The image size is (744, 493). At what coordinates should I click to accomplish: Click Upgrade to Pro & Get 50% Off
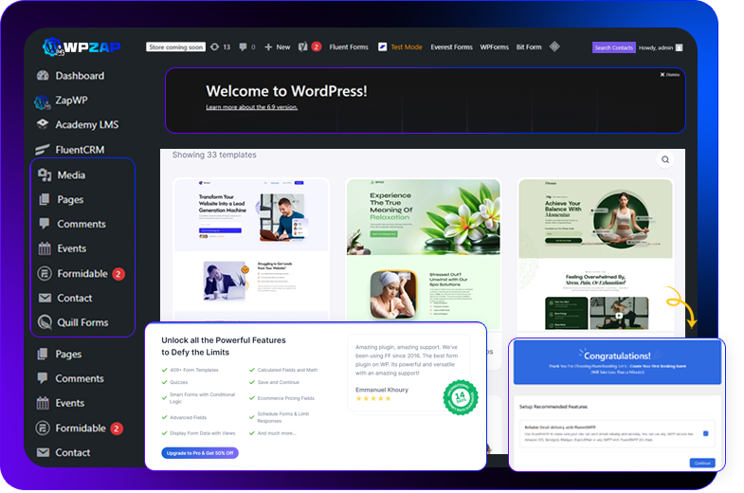tap(199, 452)
